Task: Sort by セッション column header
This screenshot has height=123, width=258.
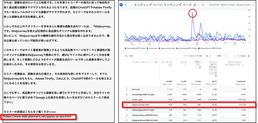Action: pyautogui.click(x=169, y=63)
